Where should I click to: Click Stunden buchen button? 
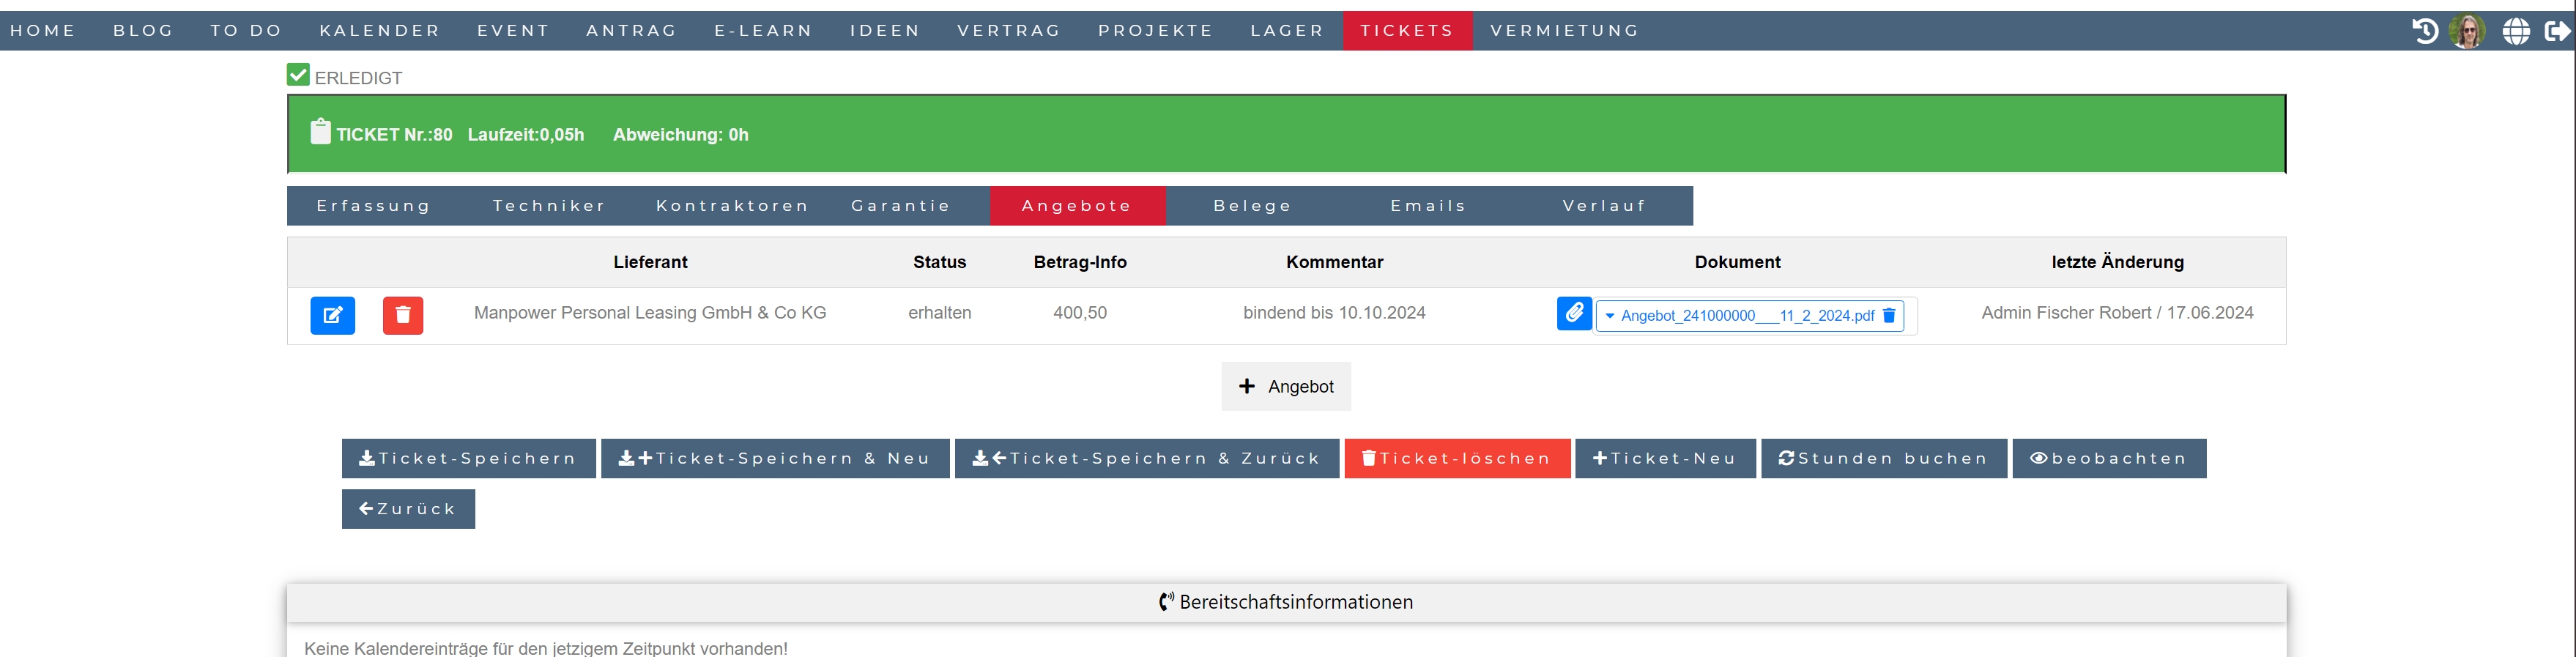pos(1883,458)
